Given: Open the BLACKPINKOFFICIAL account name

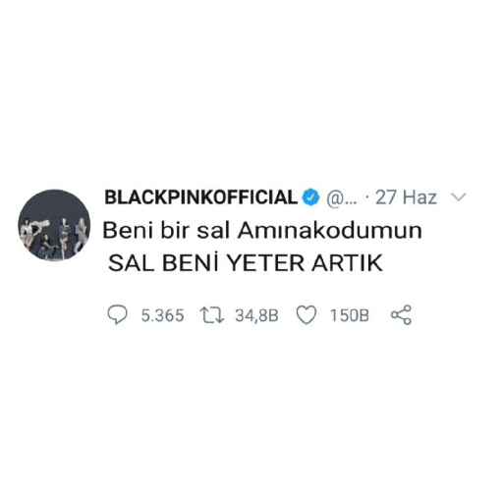Looking at the screenshot, I should tap(200, 197).
